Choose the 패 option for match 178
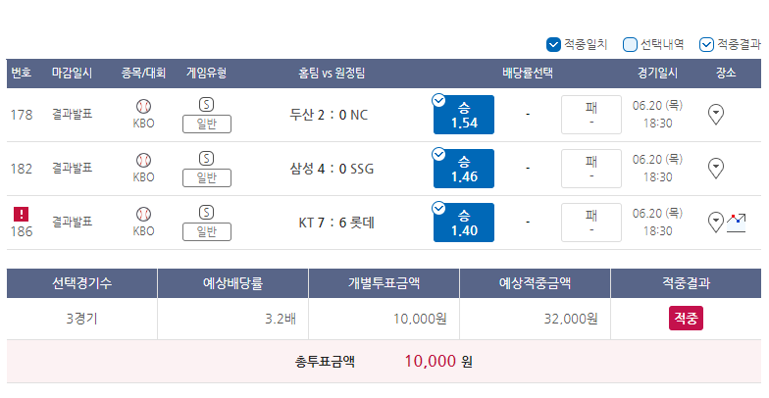 pos(590,115)
